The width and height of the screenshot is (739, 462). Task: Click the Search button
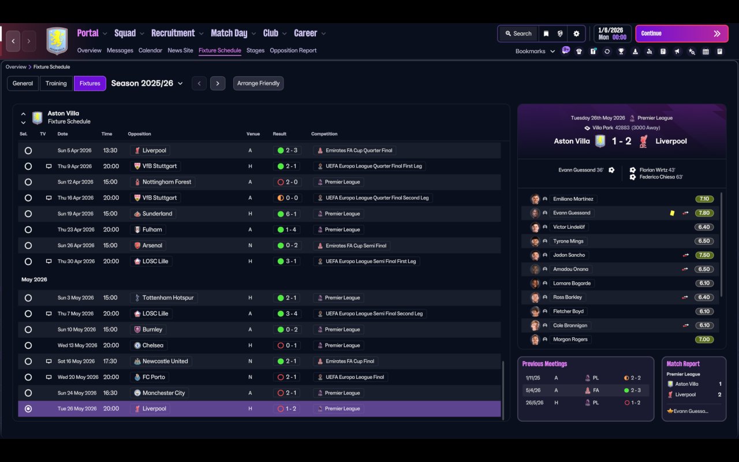click(x=518, y=33)
